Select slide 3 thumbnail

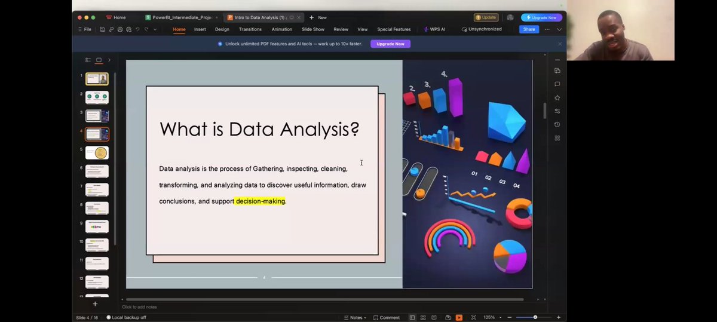tap(97, 116)
